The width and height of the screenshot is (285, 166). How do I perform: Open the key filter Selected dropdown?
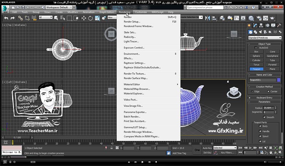point(225,148)
